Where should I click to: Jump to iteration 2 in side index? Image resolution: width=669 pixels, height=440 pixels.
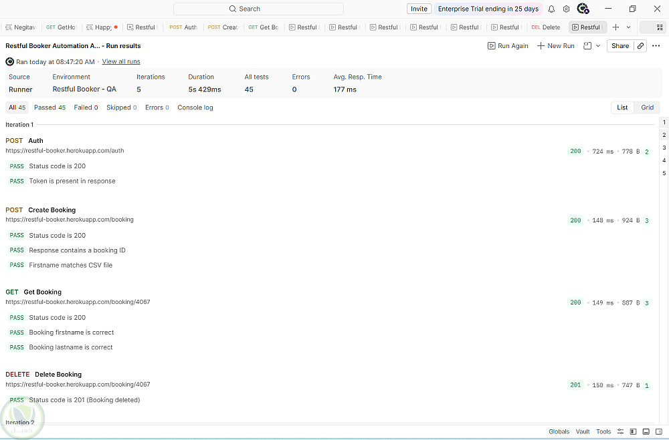(664, 135)
